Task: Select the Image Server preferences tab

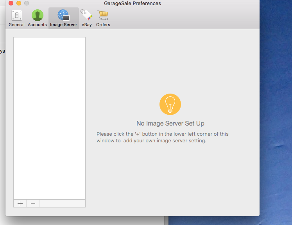Action: point(63,18)
